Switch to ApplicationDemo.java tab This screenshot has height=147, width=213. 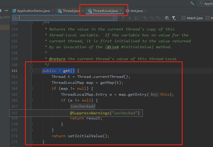[x=33, y=11]
